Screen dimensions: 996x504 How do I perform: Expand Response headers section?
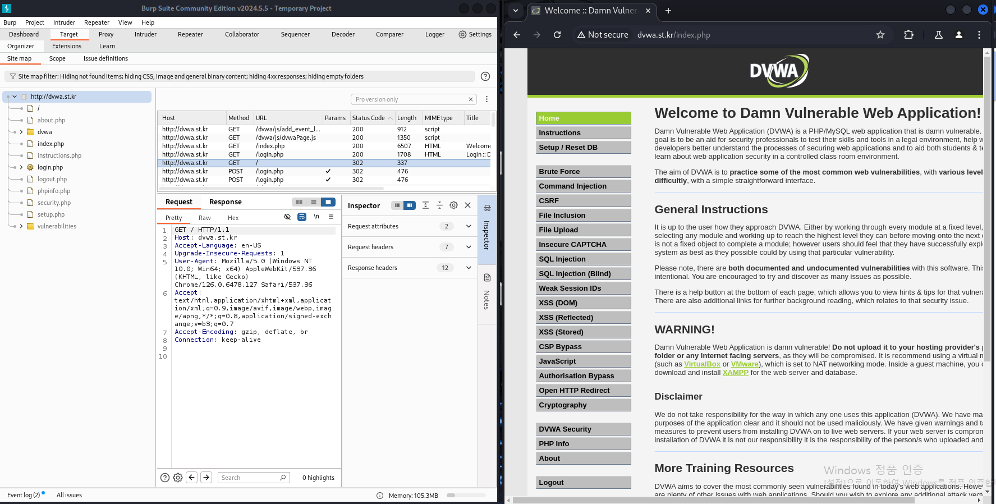(469, 268)
